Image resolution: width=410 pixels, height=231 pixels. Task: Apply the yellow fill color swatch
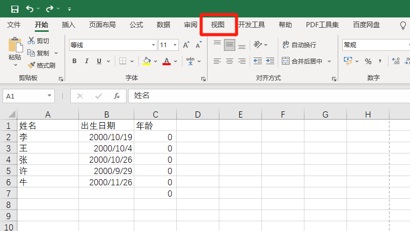tap(147, 61)
